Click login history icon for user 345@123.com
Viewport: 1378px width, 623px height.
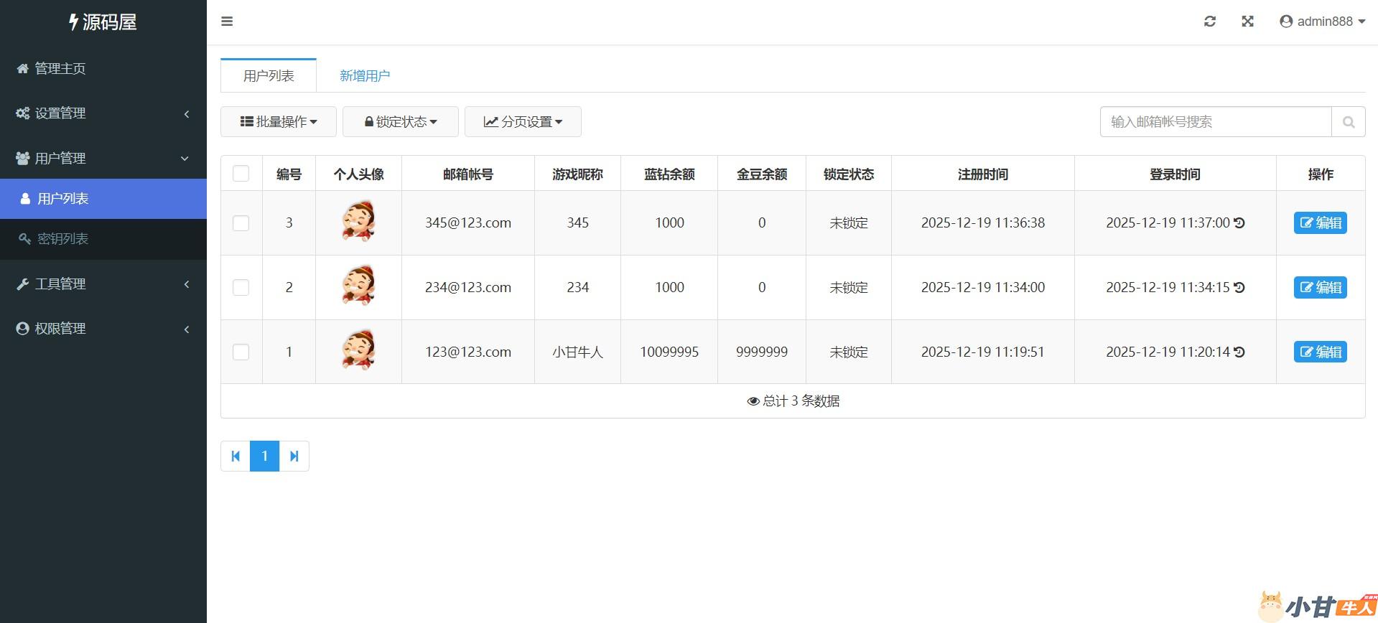(1239, 223)
